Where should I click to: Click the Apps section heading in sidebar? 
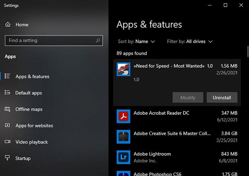(x=10, y=56)
